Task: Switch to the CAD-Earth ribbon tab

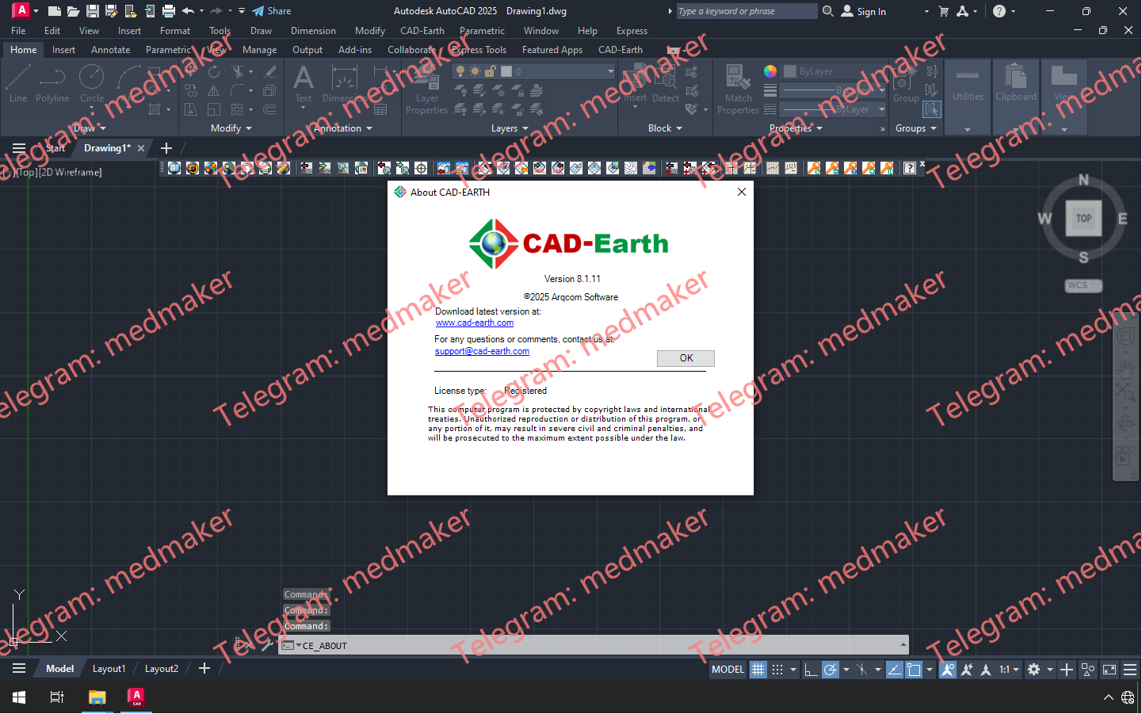Action: tap(621, 49)
